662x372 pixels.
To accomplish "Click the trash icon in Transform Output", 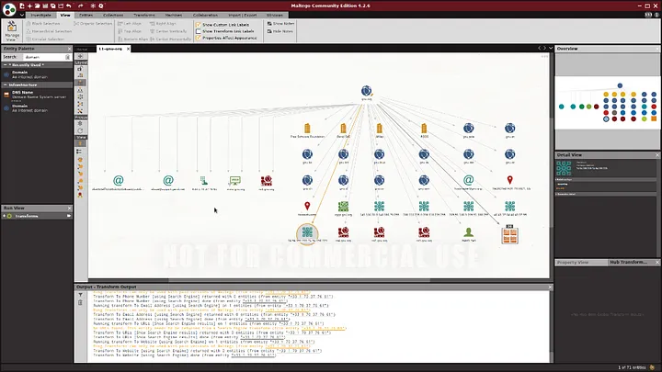I will coord(80,302).
